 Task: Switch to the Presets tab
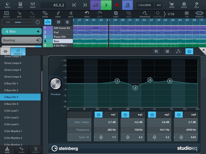pos(18,51)
